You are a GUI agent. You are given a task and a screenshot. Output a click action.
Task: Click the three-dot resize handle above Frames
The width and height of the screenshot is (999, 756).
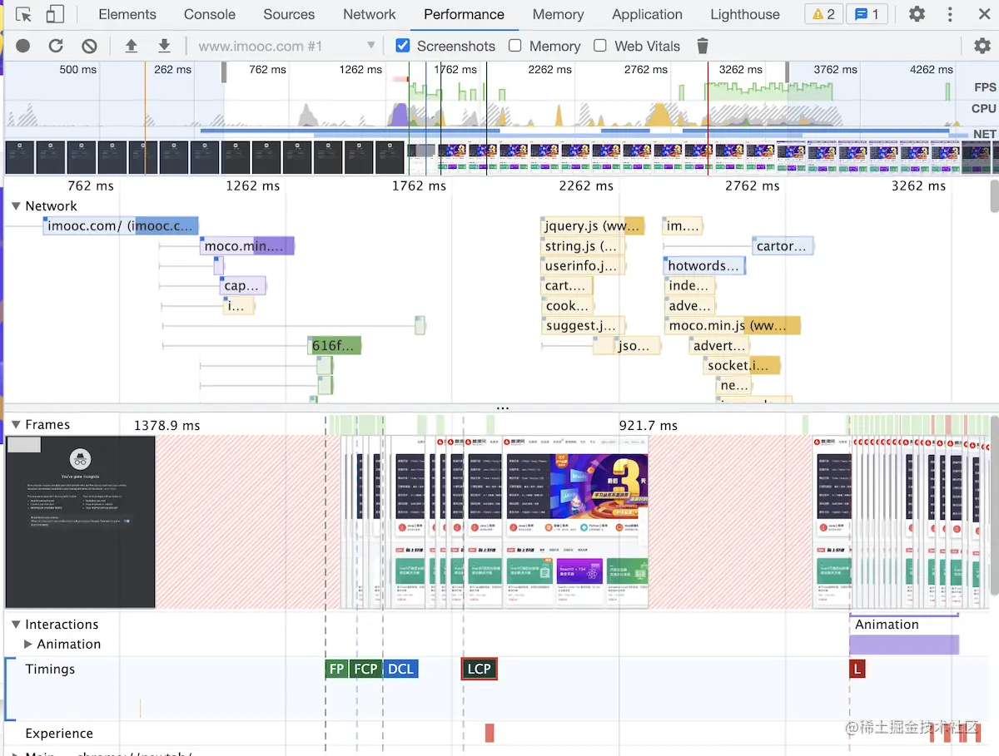502,408
